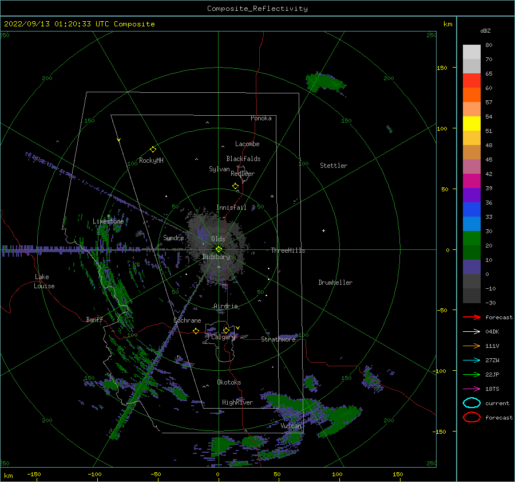Click the white plus marker east of ThreeHills
Viewport: 515px width, 482px height.
(x=323, y=230)
